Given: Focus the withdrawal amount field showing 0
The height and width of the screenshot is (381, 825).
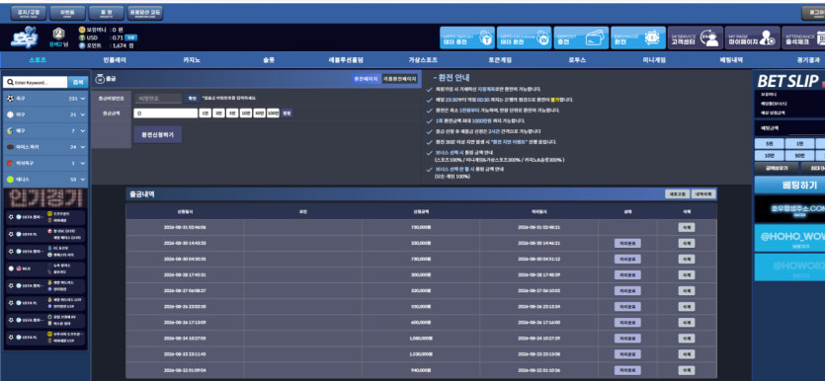Looking at the screenshot, I should pyautogui.click(x=165, y=113).
